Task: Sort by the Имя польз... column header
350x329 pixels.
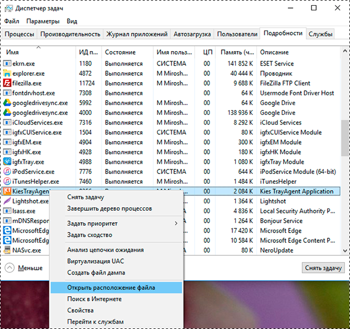Action: pos(174,52)
